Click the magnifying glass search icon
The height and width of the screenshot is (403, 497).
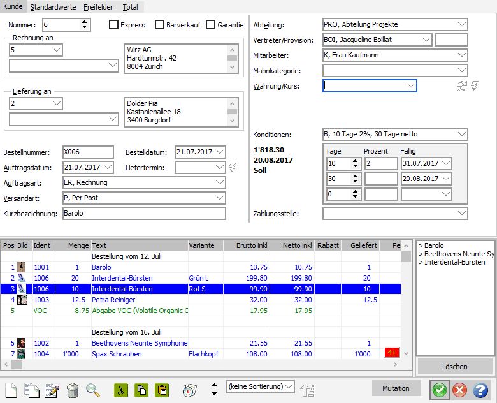pyautogui.click(x=94, y=390)
